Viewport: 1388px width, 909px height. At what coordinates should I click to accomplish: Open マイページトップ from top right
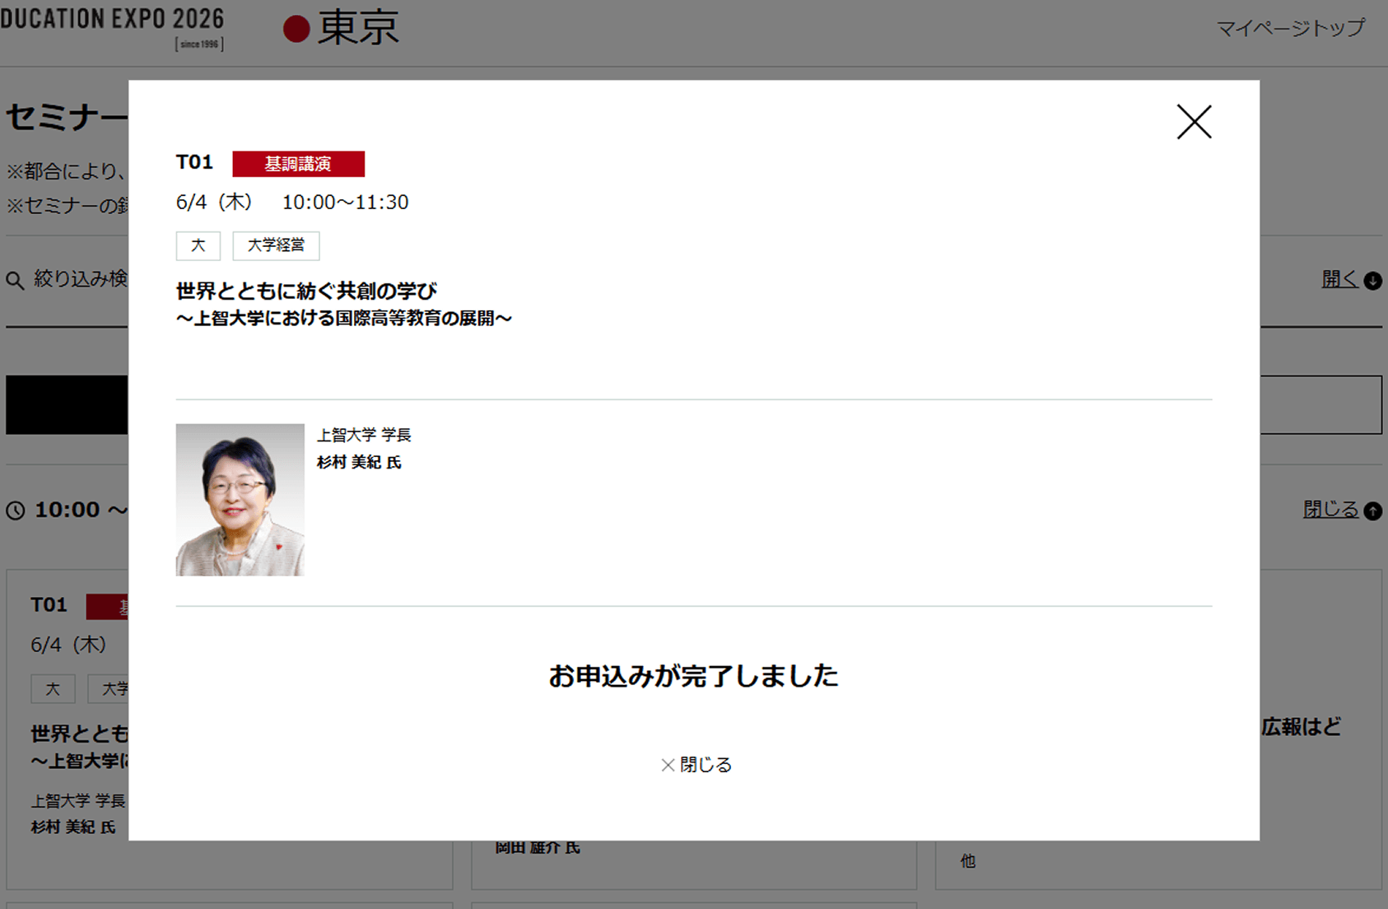click(1291, 27)
